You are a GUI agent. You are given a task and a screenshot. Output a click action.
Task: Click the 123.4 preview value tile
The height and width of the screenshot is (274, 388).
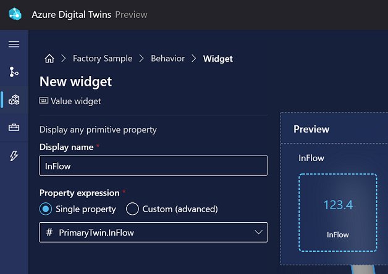point(338,213)
